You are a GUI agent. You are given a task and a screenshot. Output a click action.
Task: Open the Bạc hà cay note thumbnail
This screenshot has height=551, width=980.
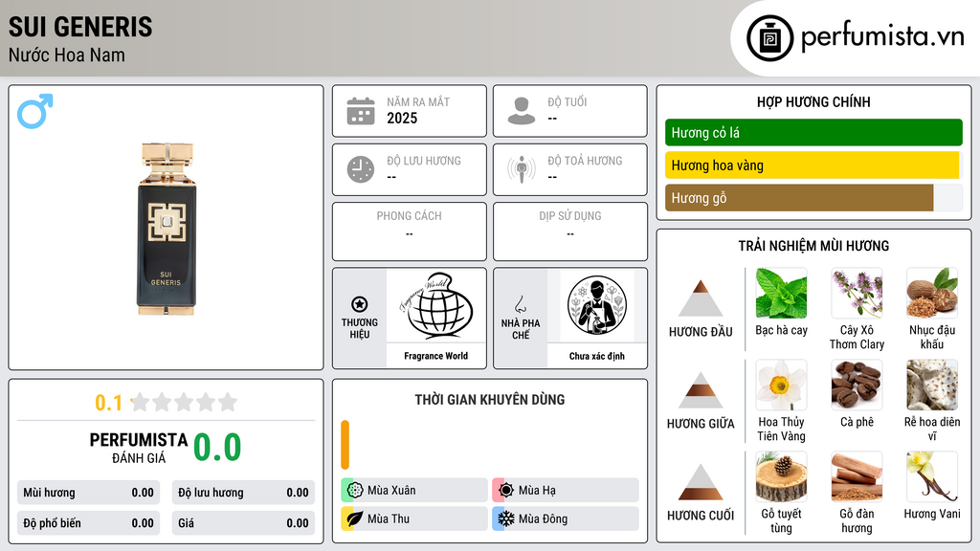[781, 294]
